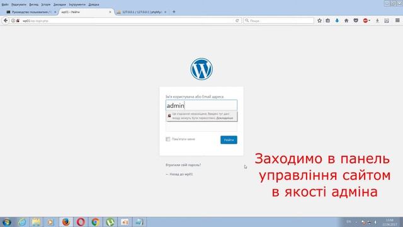The image size is (403, 227).
Task: Open site information icon in address bar
Action: click(13, 21)
